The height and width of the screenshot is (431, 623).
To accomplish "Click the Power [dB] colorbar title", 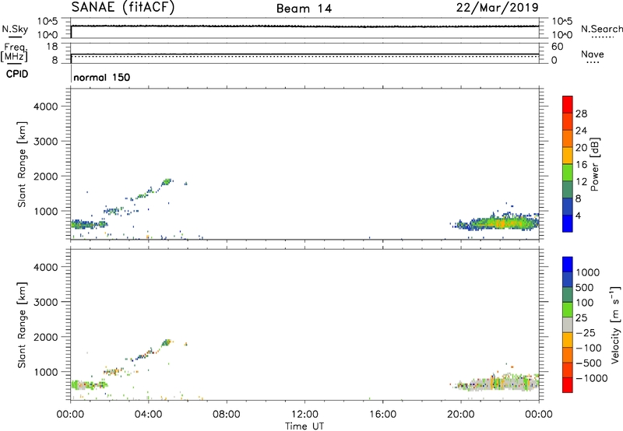I will tap(594, 164).
